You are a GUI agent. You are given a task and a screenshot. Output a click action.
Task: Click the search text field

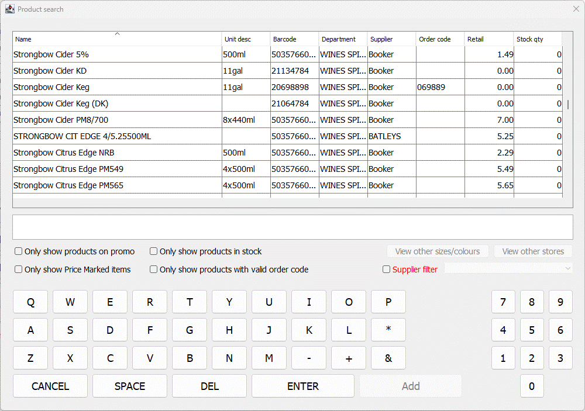[x=292, y=227]
